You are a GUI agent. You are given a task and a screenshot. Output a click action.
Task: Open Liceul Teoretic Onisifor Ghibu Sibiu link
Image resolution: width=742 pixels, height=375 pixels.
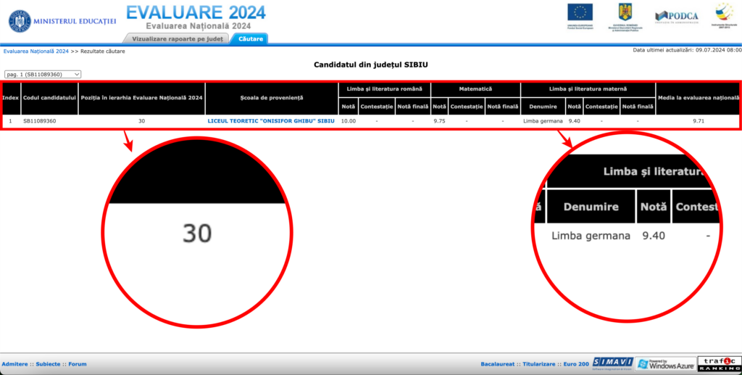click(x=271, y=121)
